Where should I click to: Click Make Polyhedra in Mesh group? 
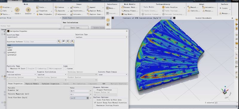(44, 14)
